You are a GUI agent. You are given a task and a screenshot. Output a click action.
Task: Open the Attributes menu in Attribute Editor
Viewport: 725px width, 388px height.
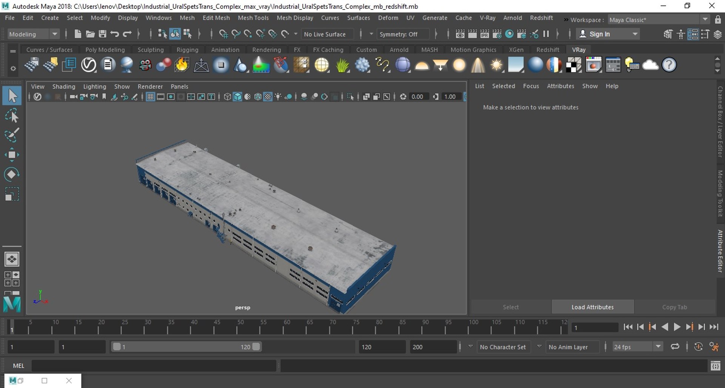[x=560, y=86]
